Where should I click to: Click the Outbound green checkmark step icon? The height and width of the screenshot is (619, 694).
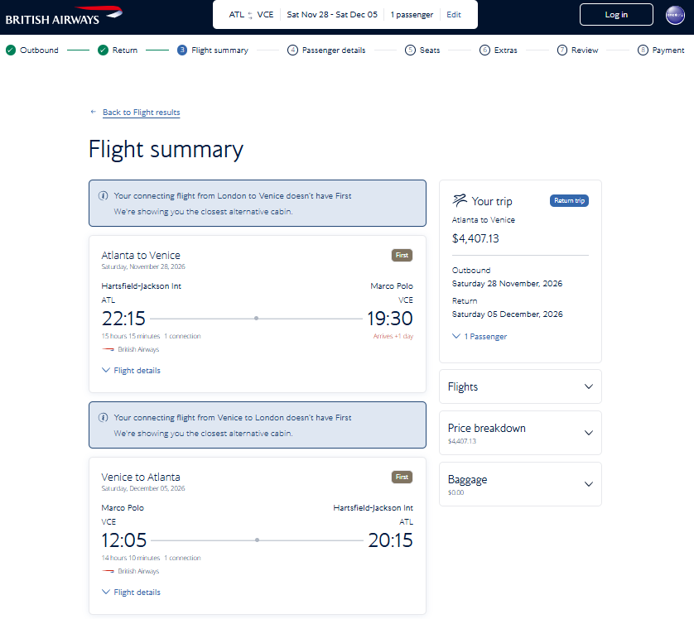[x=11, y=50]
